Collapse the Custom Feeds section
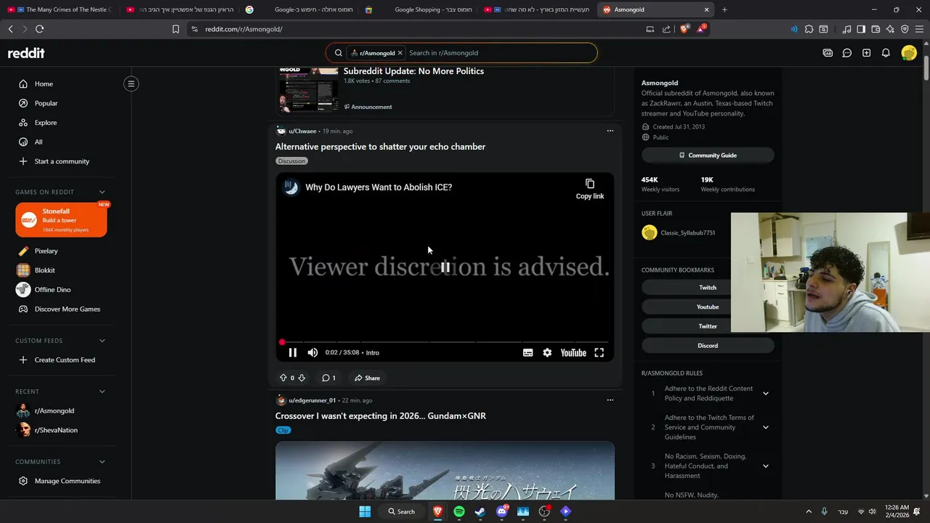The height and width of the screenshot is (523, 930). click(102, 341)
